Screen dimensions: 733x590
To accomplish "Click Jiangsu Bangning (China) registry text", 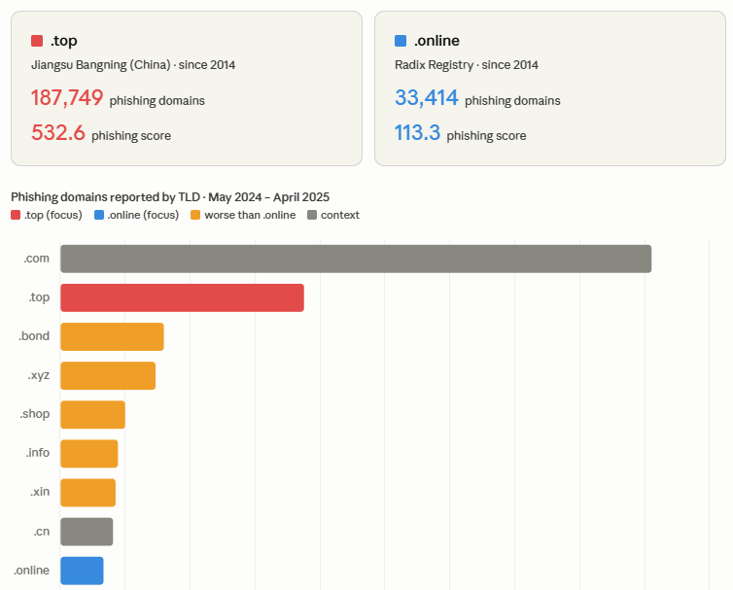I will (x=133, y=65).
